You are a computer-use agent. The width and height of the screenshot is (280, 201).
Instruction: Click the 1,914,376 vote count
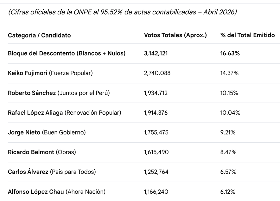(156, 113)
